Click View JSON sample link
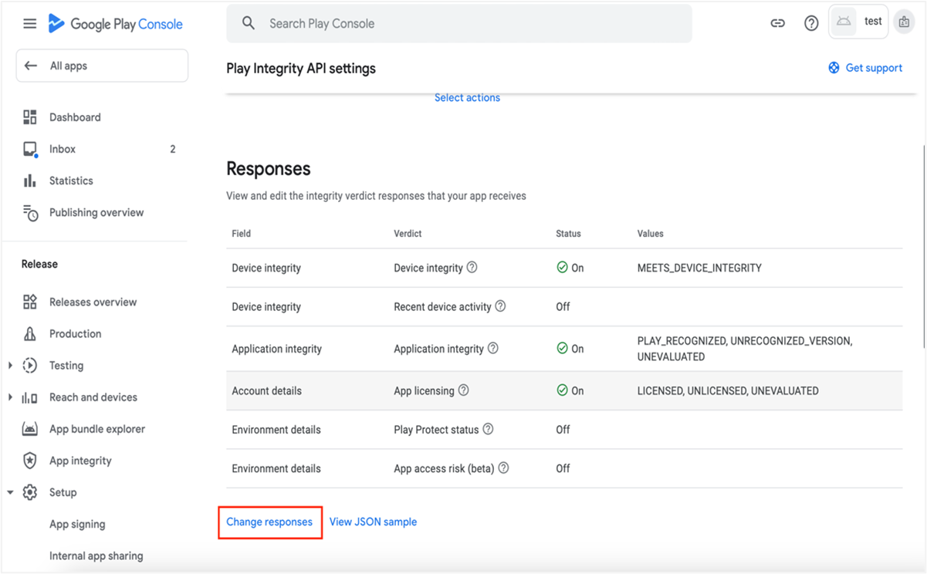 tap(373, 522)
